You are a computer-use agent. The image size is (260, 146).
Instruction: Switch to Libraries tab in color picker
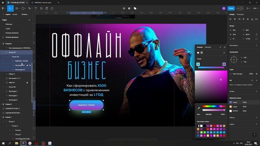pyautogui.click(x=208, y=47)
